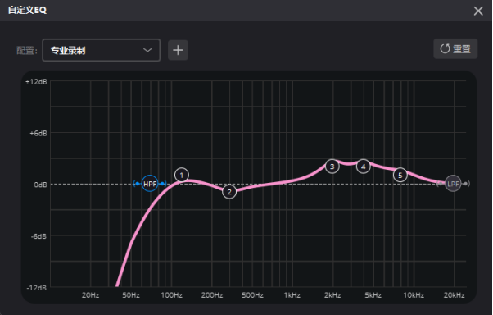Open the 专业录制 configuration dropdown
The width and height of the screenshot is (493, 315).
102,50
